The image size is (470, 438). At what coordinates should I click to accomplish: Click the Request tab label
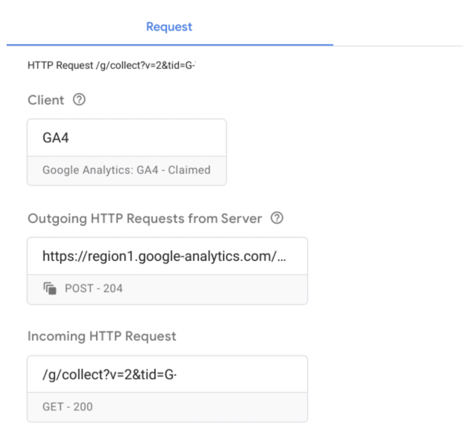point(169,27)
